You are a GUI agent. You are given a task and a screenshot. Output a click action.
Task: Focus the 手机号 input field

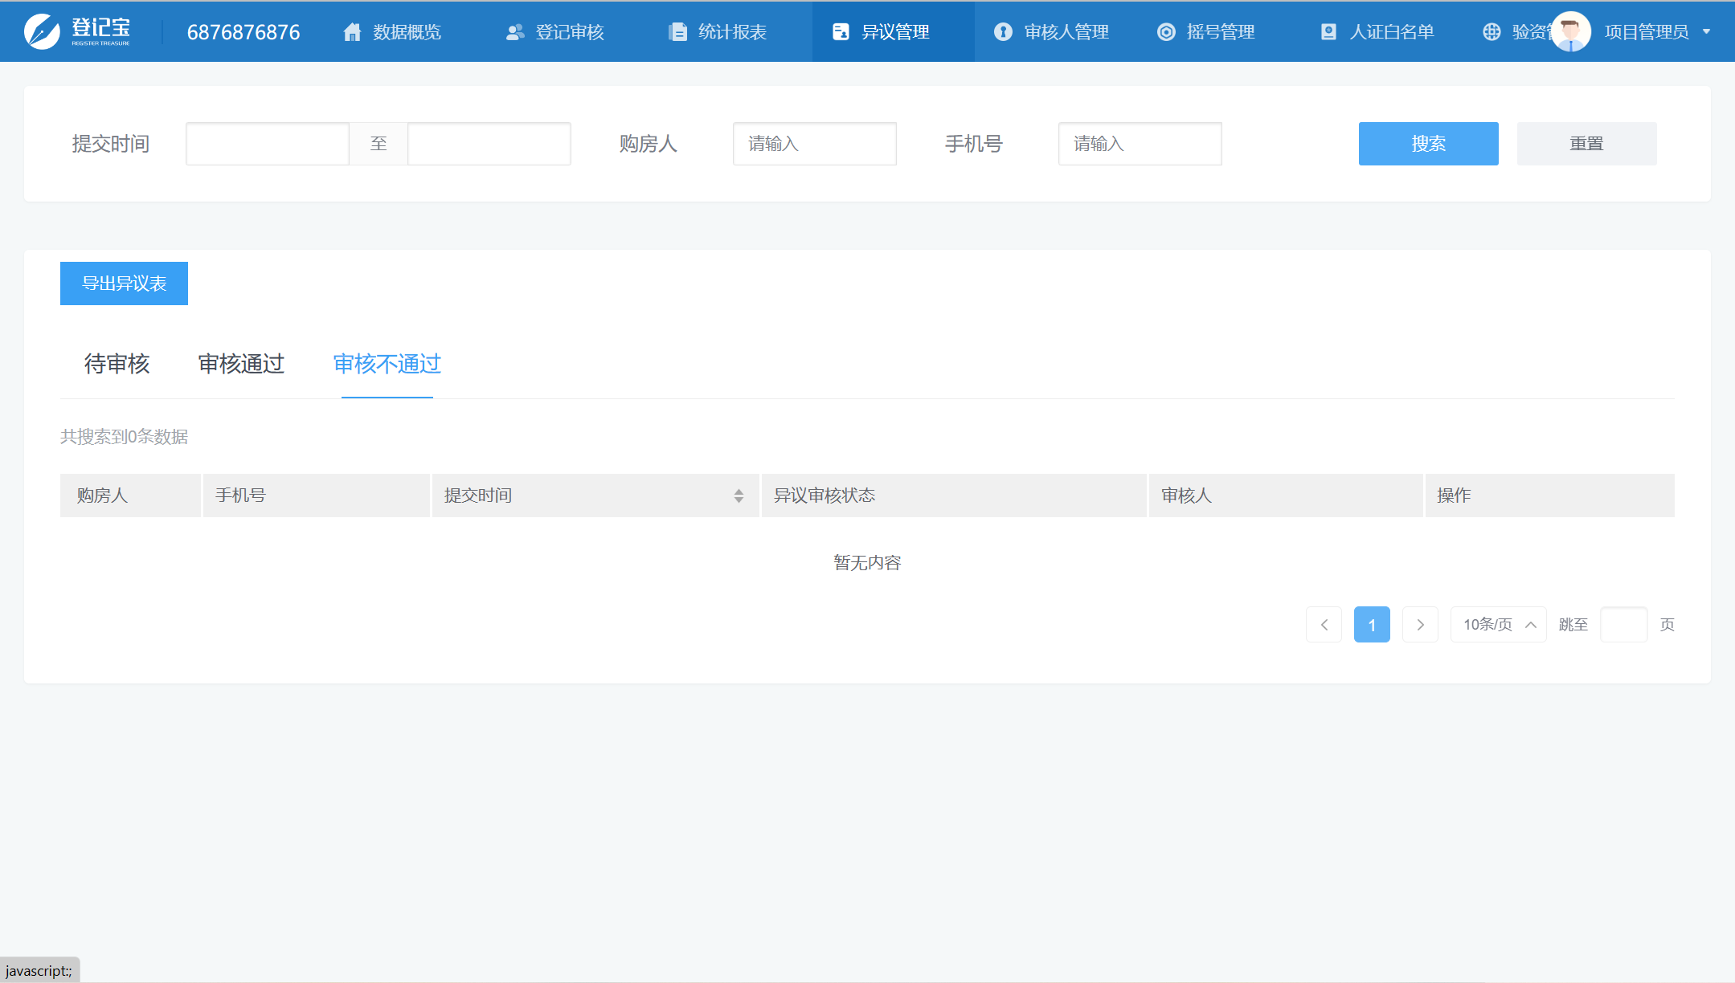(1140, 144)
